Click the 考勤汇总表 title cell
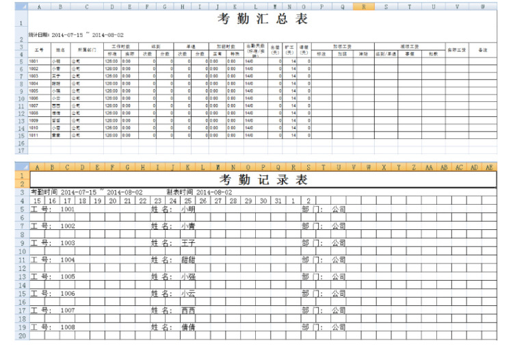The height and width of the screenshot is (345, 513). click(x=262, y=19)
